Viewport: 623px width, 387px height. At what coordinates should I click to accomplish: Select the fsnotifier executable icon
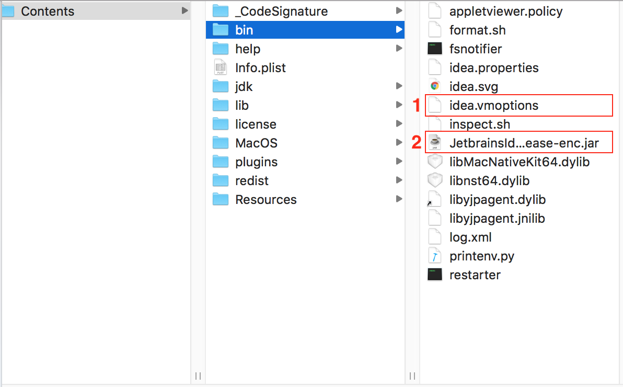pyautogui.click(x=435, y=49)
